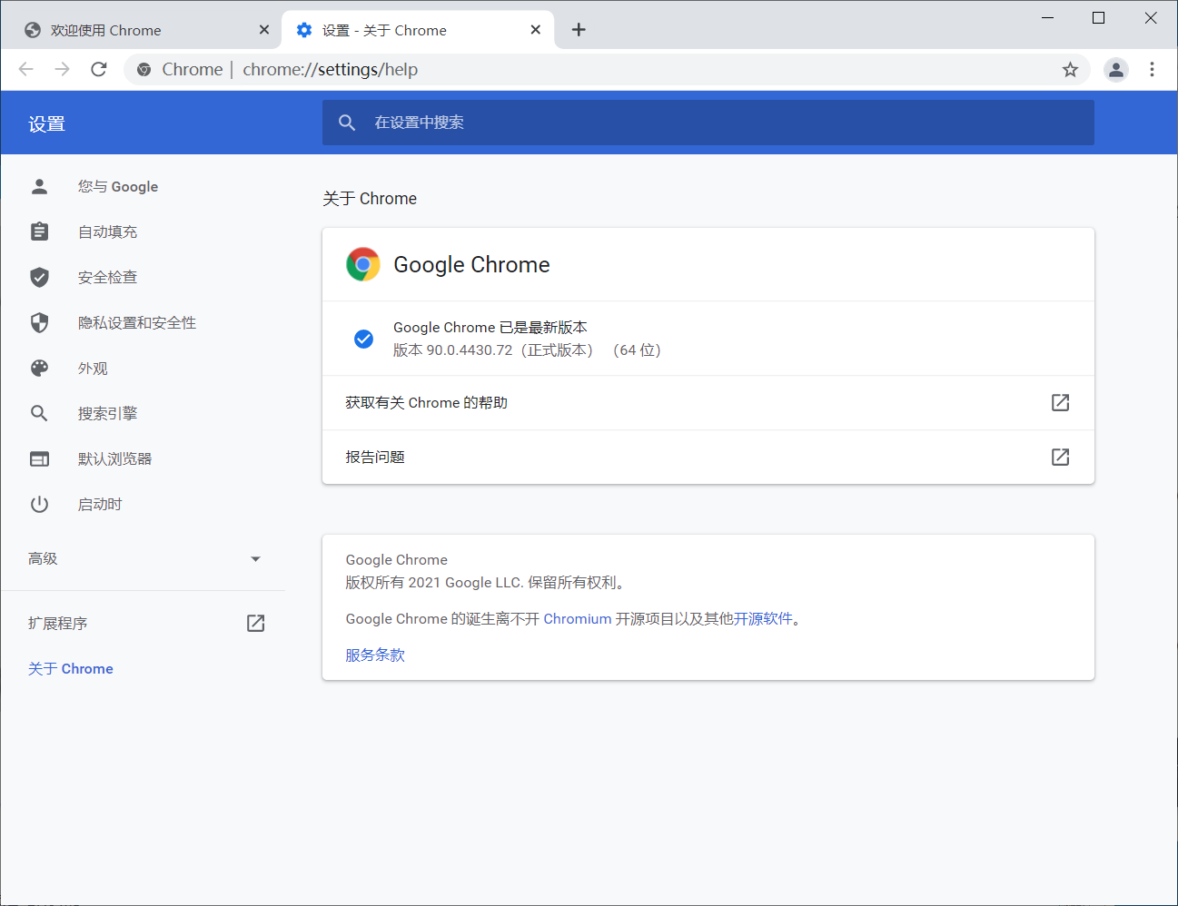Click the 关于 Chrome page heading

pyautogui.click(x=370, y=198)
